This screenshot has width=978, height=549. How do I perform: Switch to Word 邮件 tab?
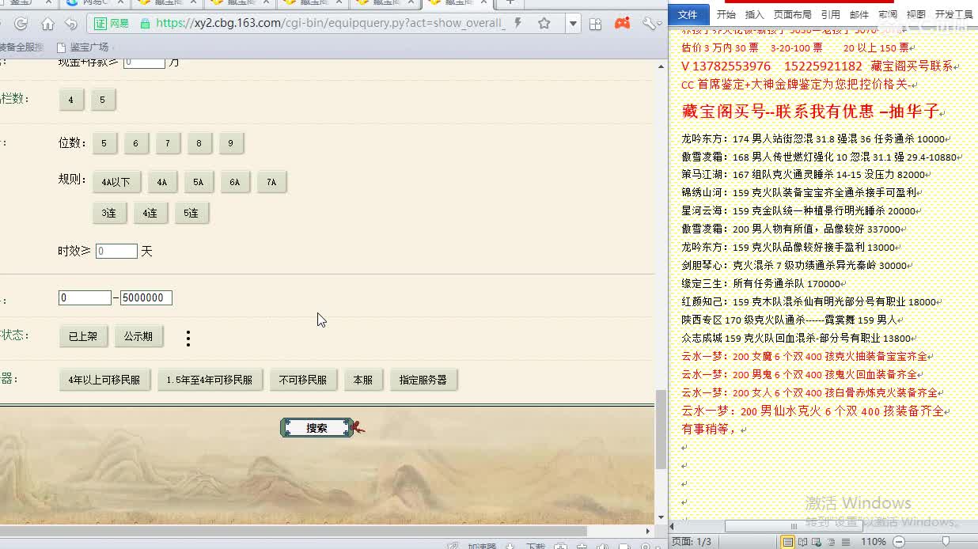click(859, 14)
